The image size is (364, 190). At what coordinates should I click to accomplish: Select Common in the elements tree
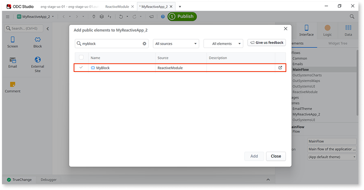click(300, 58)
